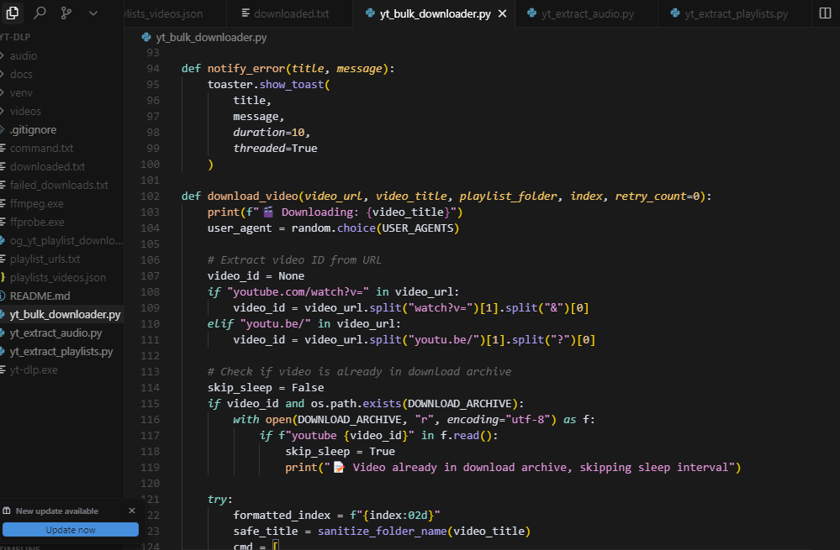Screen dimensions: 840x550
Task: Close the yt_bulk_downloader.py tab
Action: click(x=503, y=14)
